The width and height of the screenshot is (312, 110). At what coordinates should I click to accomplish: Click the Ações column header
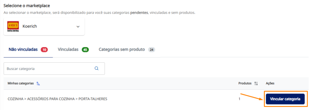point(270,83)
